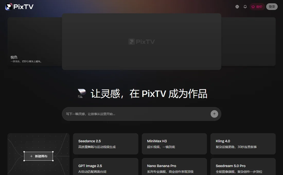Click the headline 让灵感，在 PixTV 成为作品
Image resolution: width=283 pixels, height=175 pixels.
pos(149,94)
